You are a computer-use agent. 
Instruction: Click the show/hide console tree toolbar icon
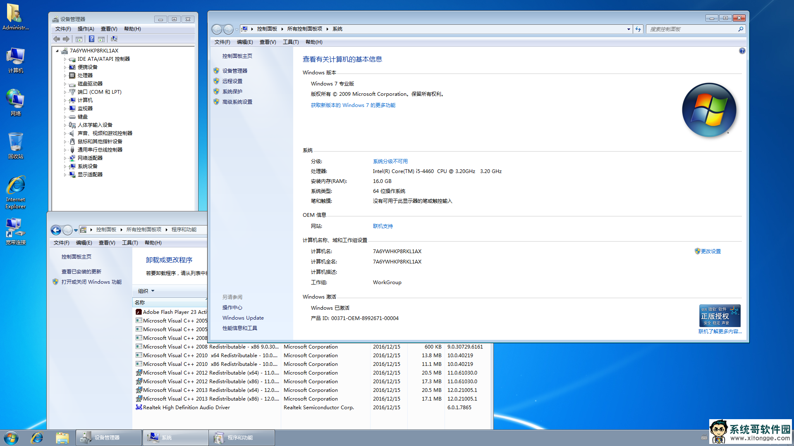(79, 39)
